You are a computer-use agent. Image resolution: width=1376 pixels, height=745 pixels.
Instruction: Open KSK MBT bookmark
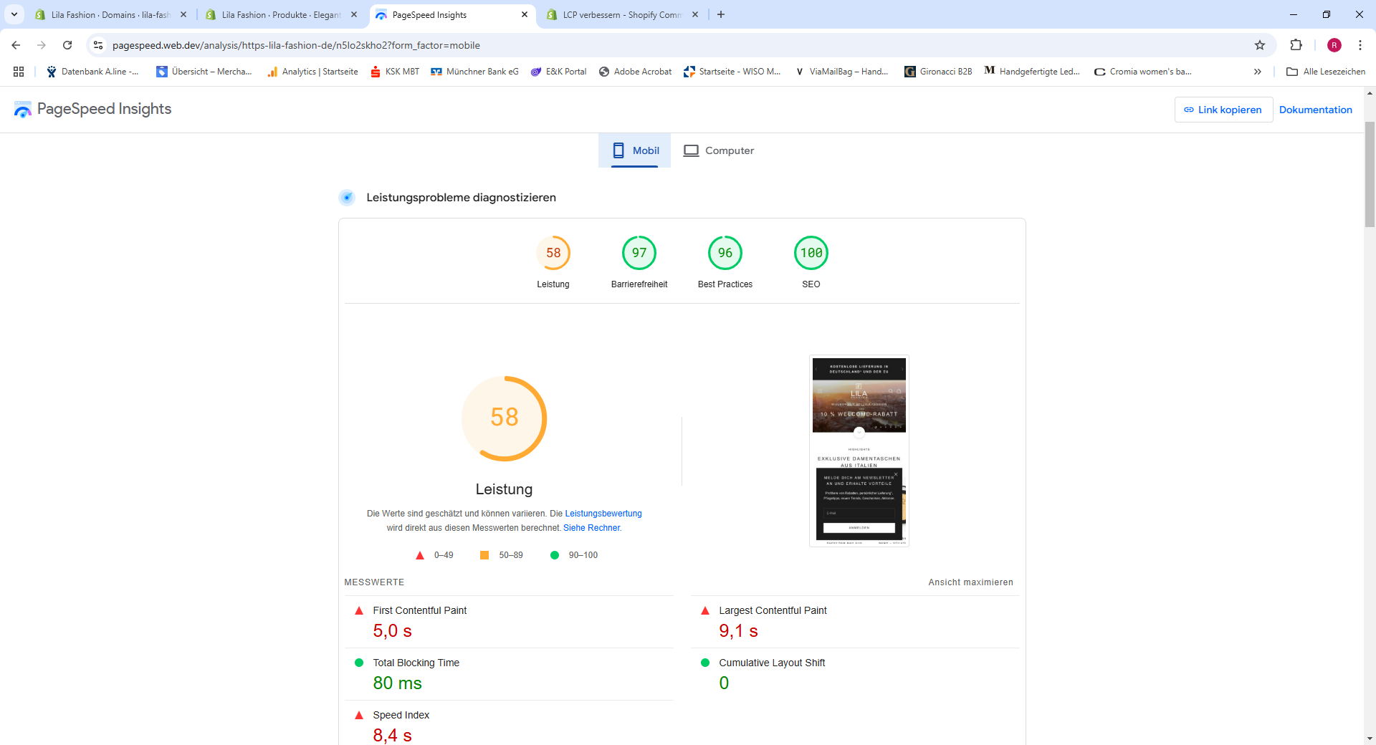(395, 72)
